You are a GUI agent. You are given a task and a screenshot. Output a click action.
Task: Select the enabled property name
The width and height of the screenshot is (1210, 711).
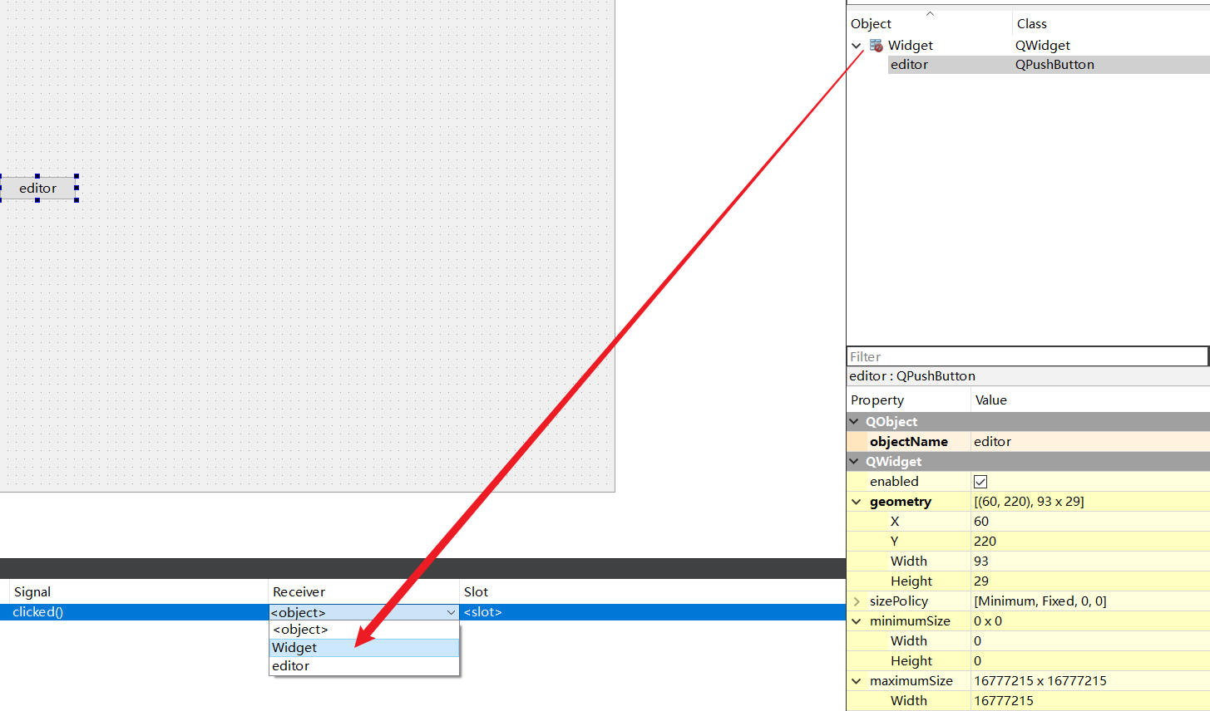coord(894,482)
